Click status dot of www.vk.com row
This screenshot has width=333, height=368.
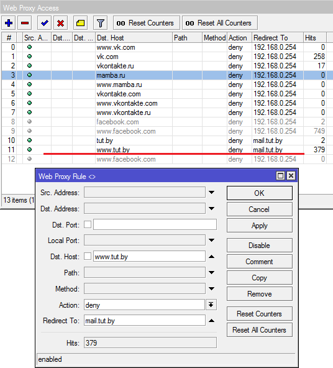(29, 47)
